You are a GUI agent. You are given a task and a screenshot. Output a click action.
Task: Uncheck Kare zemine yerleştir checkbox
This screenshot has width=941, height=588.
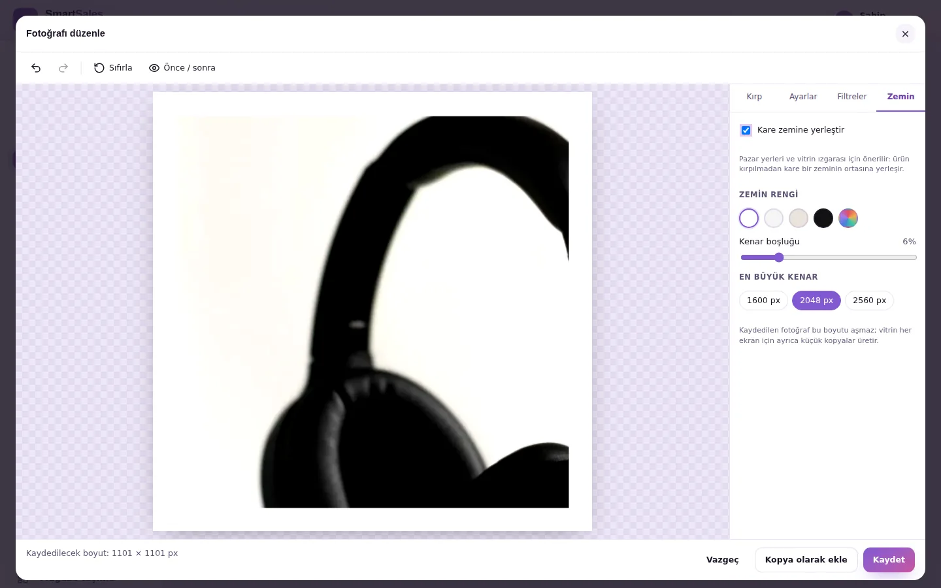[x=746, y=130]
